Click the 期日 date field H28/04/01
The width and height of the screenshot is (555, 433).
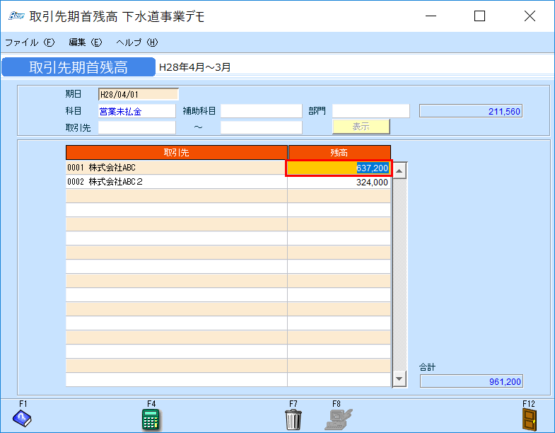(x=138, y=94)
